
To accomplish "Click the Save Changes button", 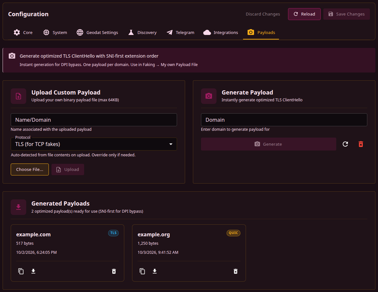I will coord(346,14).
